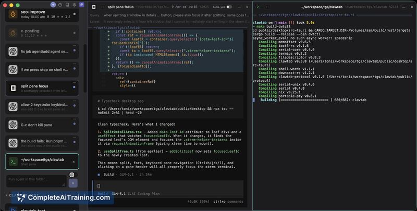This screenshot has width=417, height=211.
Task: Open options dots on split pane focus sidebar item
Action: click(x=74, y=82)
